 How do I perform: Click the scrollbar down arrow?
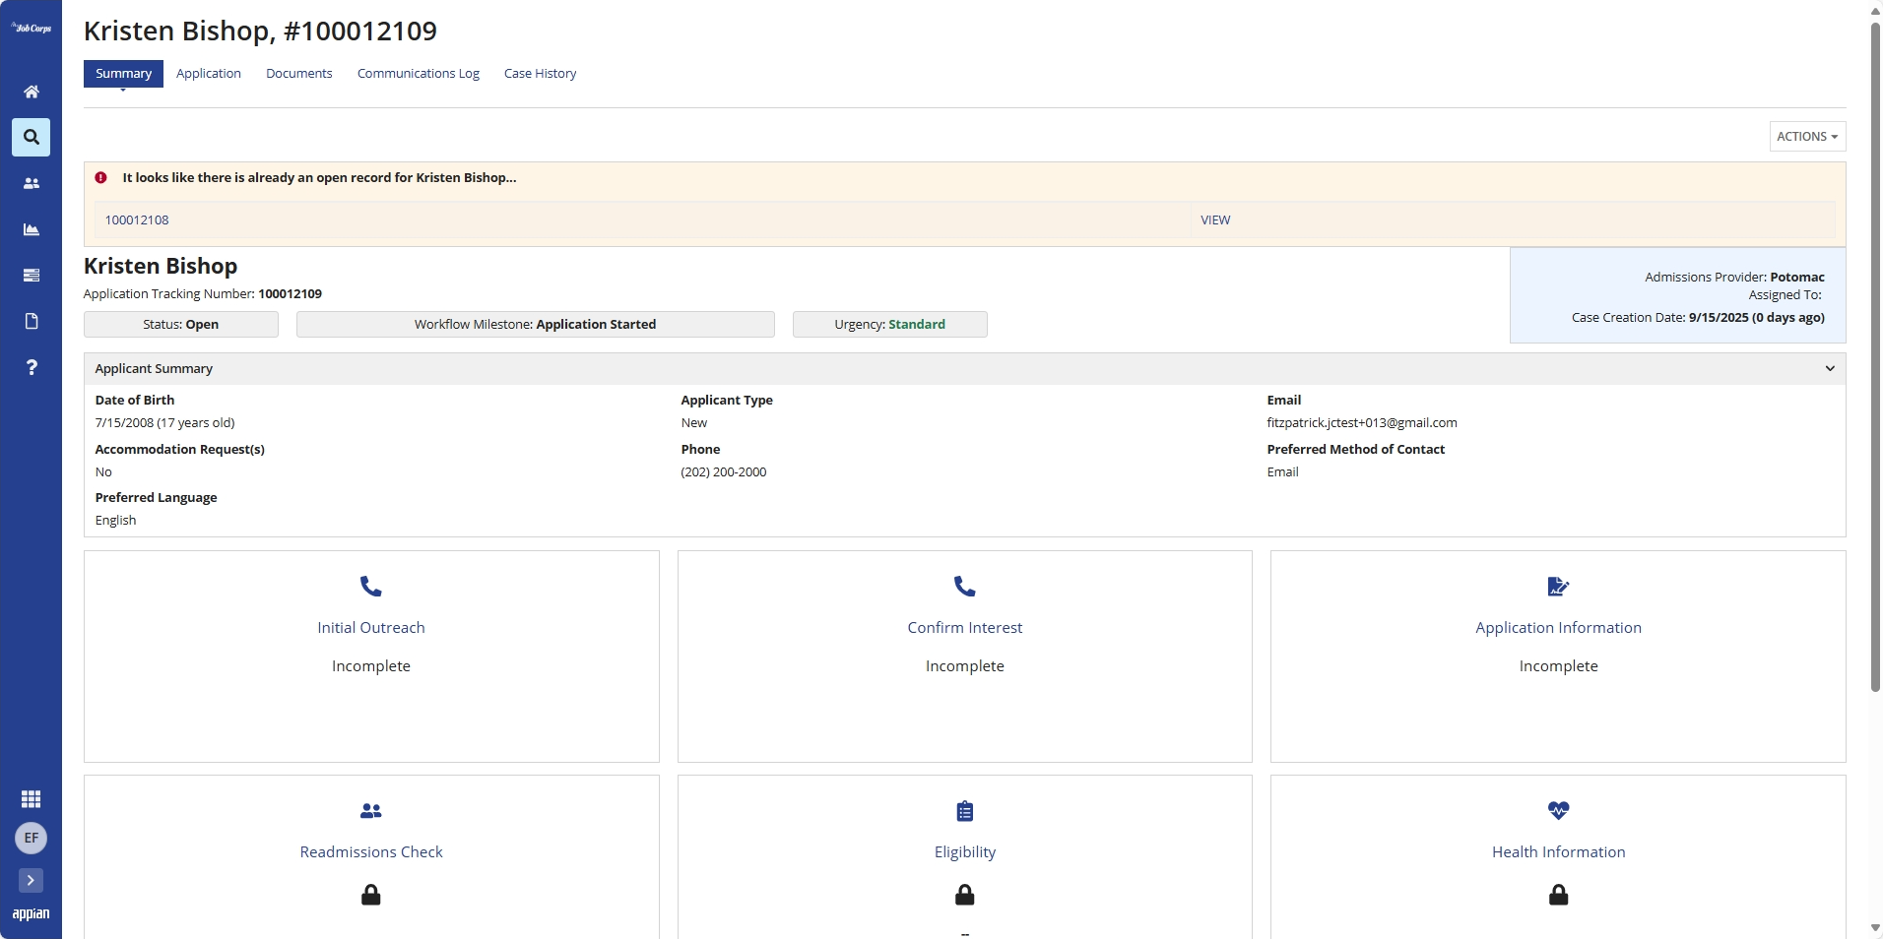(x=1875, y=928)
